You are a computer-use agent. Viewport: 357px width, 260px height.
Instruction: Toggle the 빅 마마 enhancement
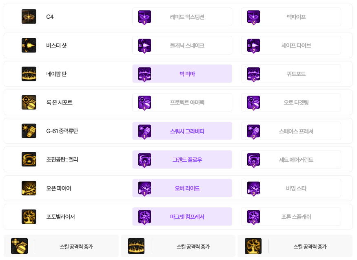pos(182,74)
